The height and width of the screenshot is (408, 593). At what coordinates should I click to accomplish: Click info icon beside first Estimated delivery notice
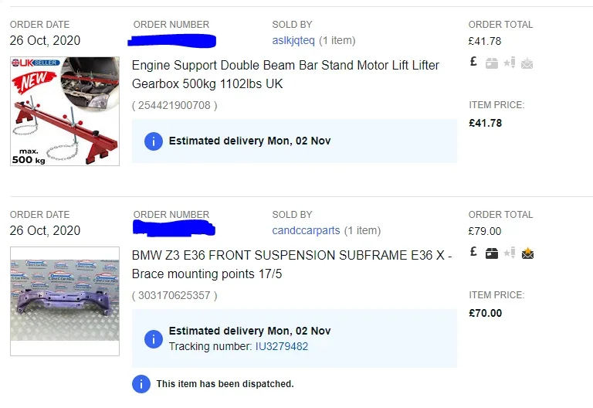[154, 141]
